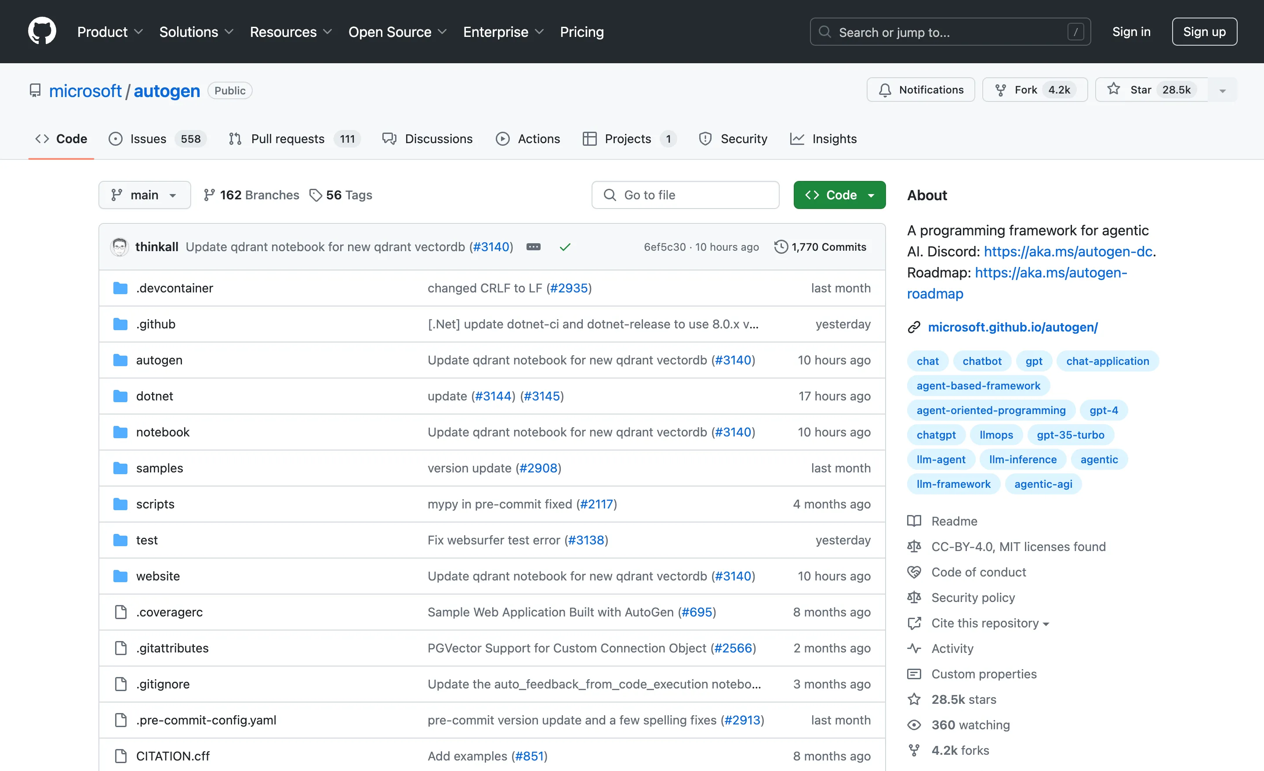
Task: Click the Sign up button
Action: (1205, 31)
